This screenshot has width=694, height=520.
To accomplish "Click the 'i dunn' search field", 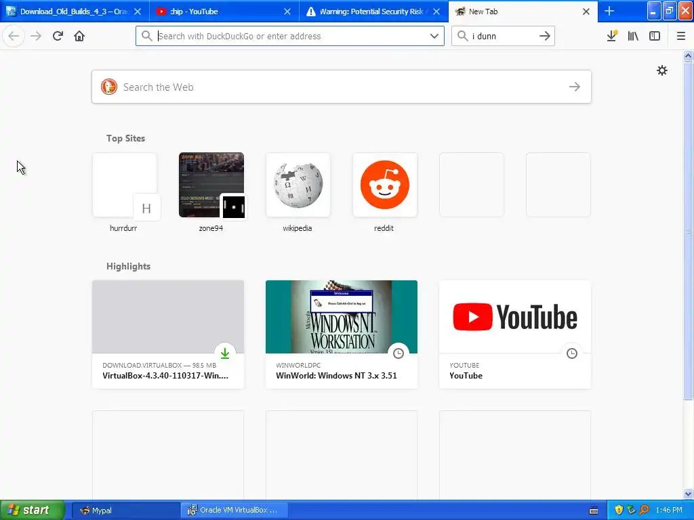I will (504, 36).
